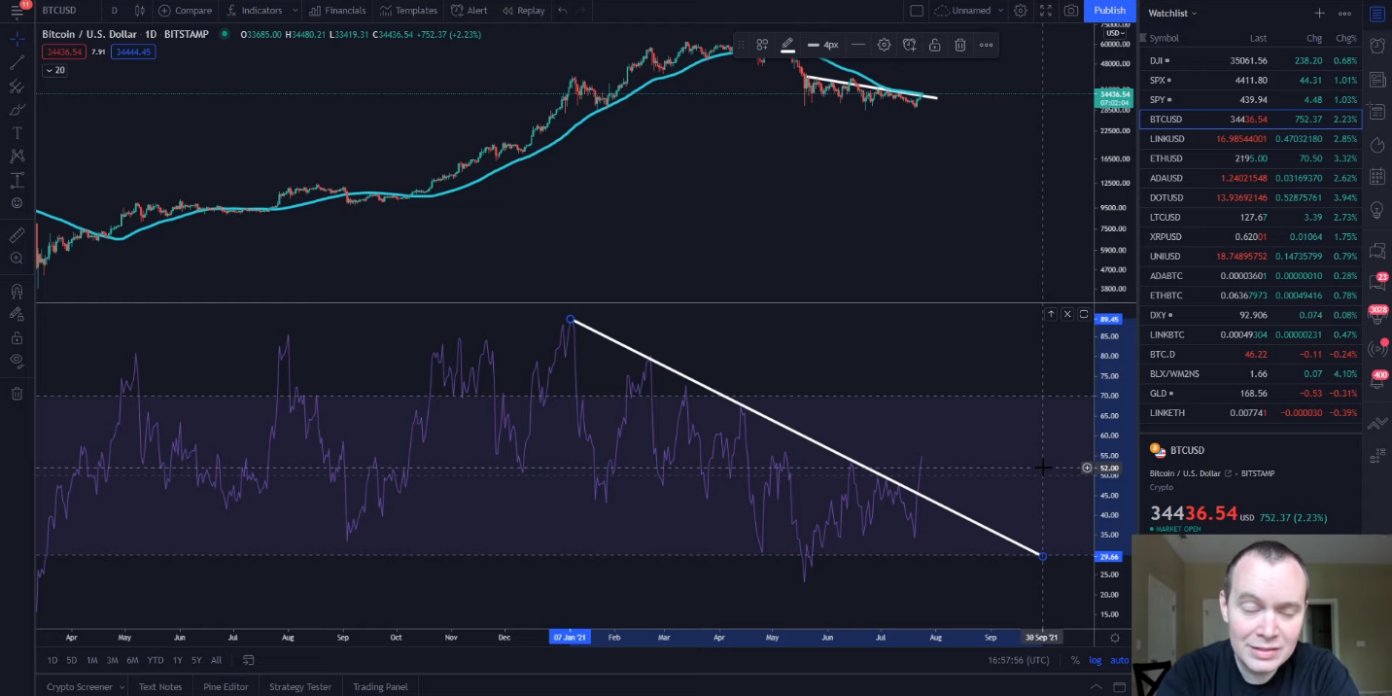Viewport: 1392px width, 696px height.
Task: Maximize the RSI indicator pane
Action: pos(1084,314)
